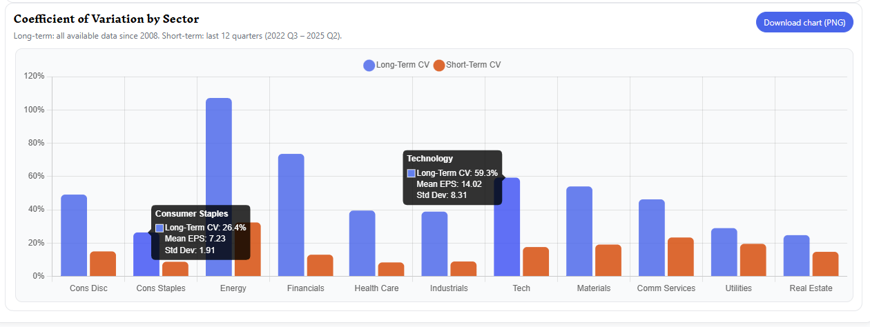
Task: Select the Materials short-term orange bar
Action: [608, 260]
